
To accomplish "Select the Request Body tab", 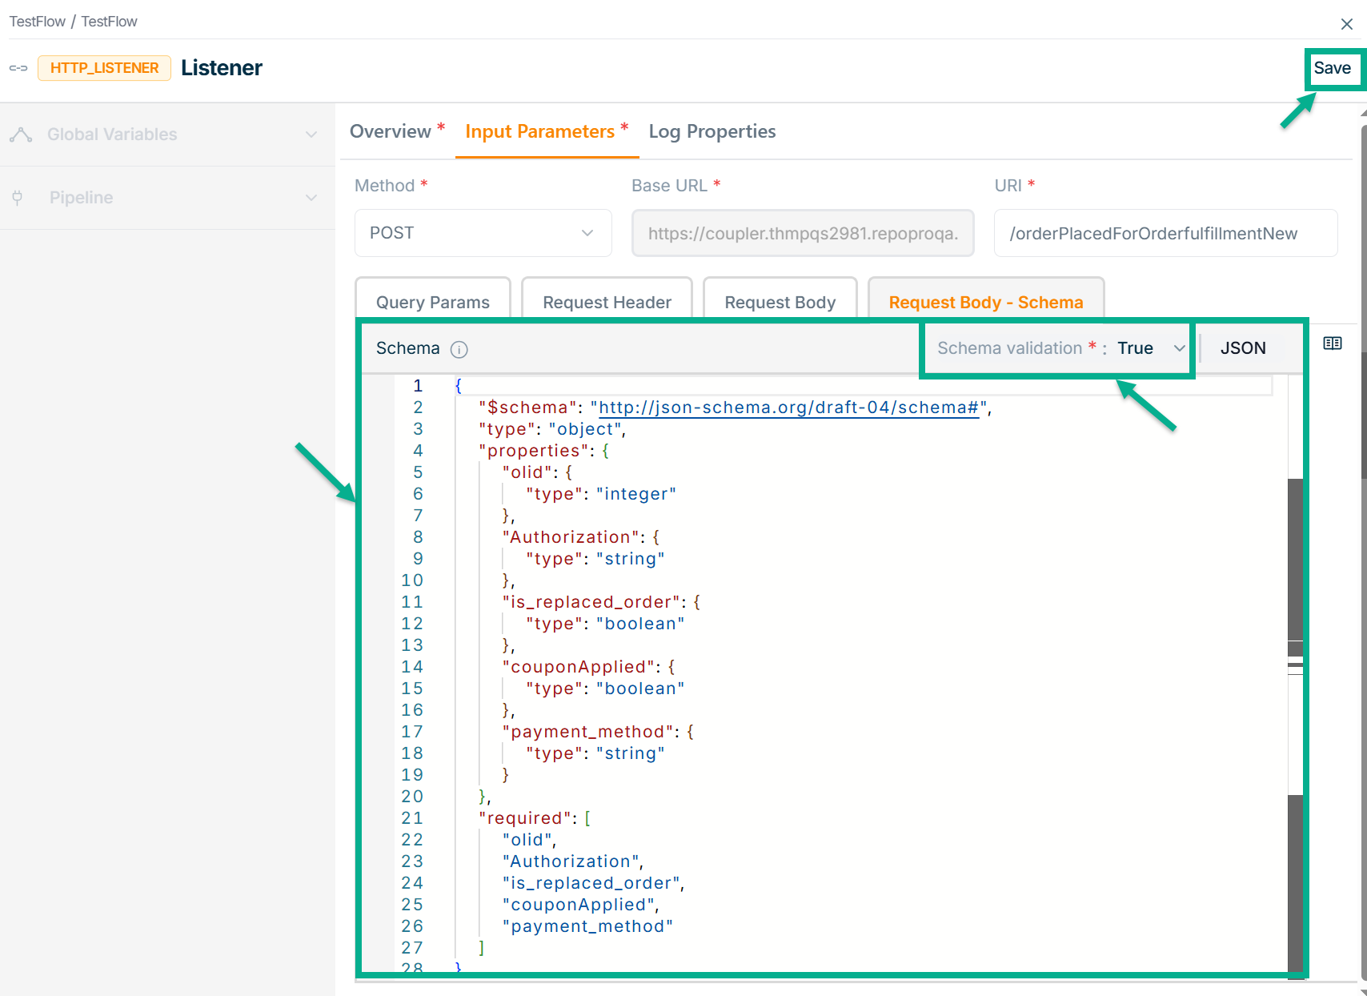I will (x=780, y=303).
